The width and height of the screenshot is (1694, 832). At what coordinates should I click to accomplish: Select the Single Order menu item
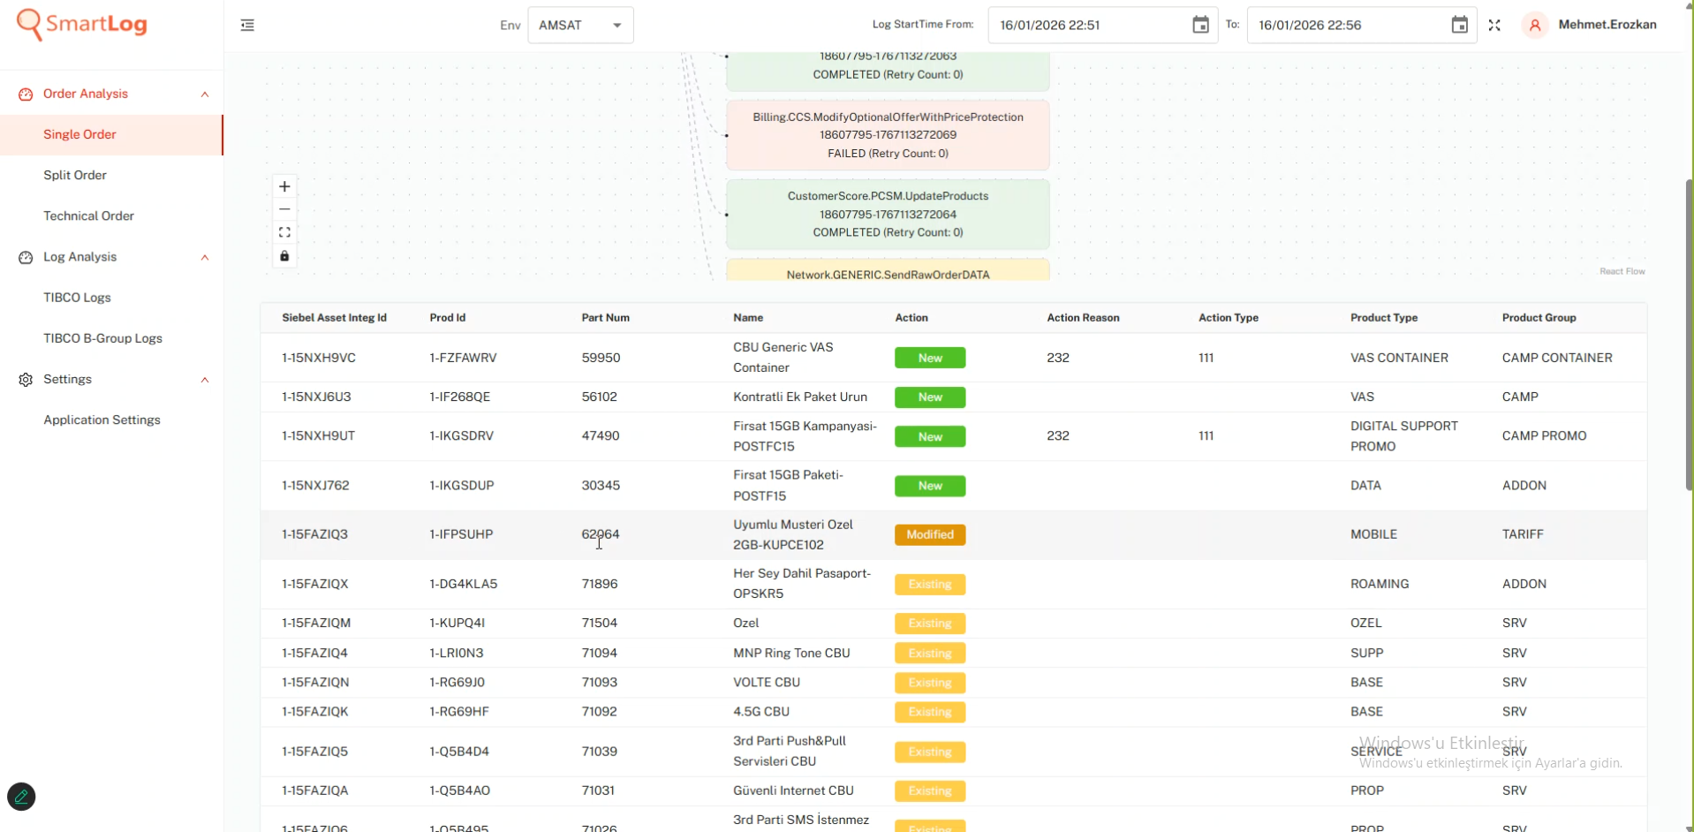click(111, 134)
